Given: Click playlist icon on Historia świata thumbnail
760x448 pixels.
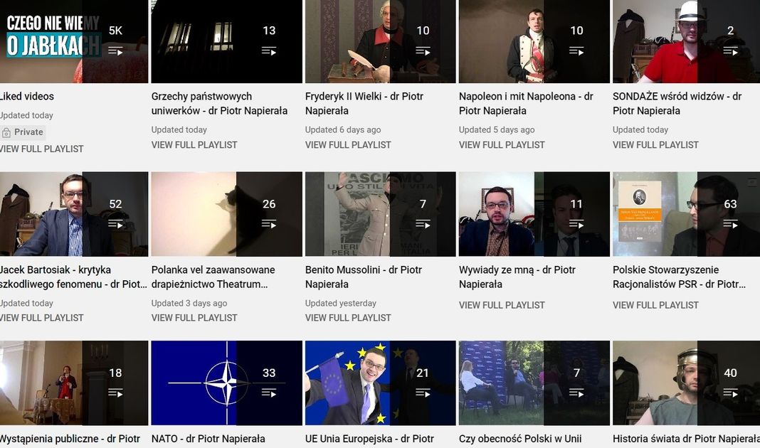Looking at the screenshot, I should pyautogui.click(x=730, y=393).
